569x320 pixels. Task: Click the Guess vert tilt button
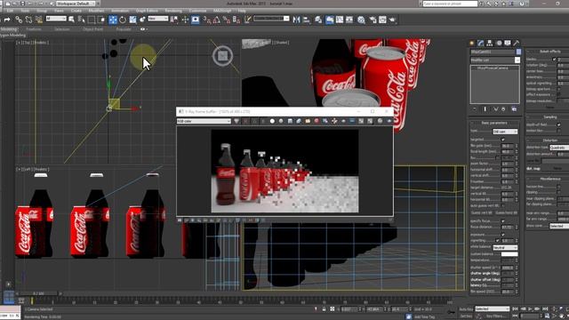(x=482, y=213)
